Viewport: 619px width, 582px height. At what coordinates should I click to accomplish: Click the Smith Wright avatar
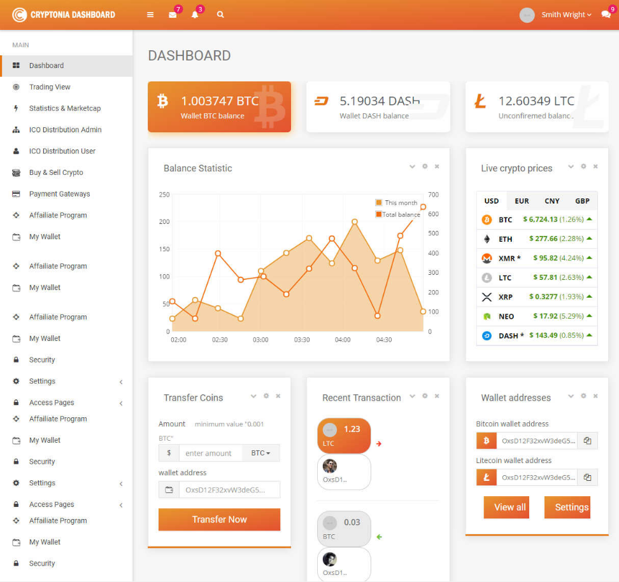527,15
